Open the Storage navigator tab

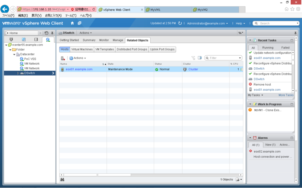coord(36,39)
